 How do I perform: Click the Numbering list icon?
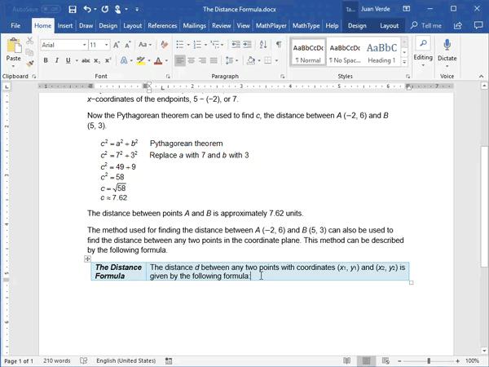point(197,45)
